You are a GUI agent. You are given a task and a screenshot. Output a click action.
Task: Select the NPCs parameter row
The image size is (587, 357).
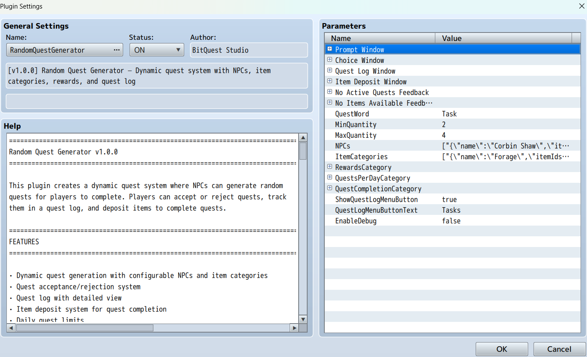(x=452, y=146)
